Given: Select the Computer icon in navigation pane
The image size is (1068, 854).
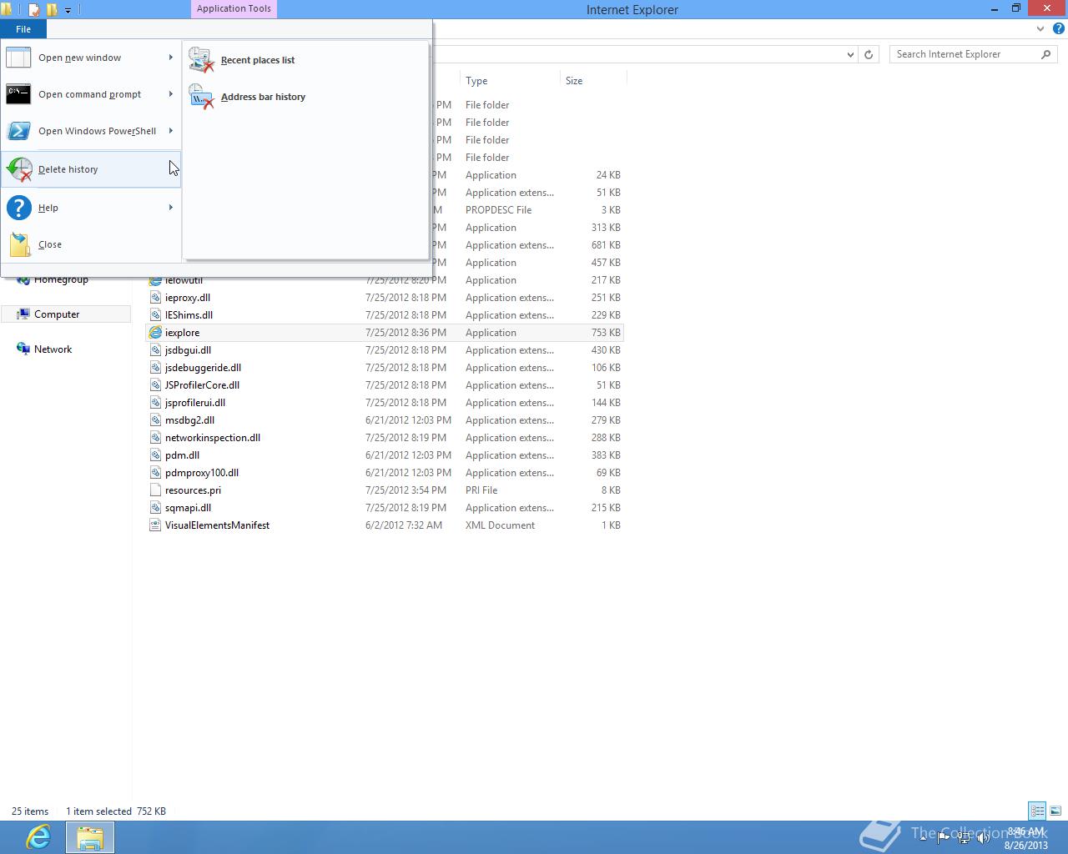Looking at the screenshot, I should click(23, 314).
